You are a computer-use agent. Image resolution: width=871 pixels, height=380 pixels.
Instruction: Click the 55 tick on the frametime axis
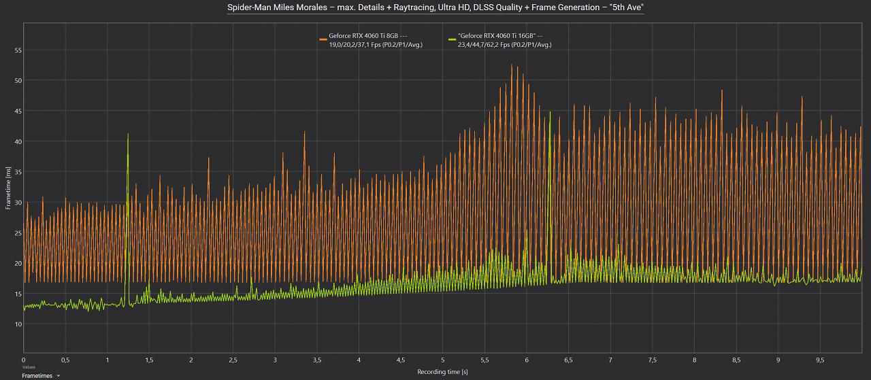tap(18, 50)
